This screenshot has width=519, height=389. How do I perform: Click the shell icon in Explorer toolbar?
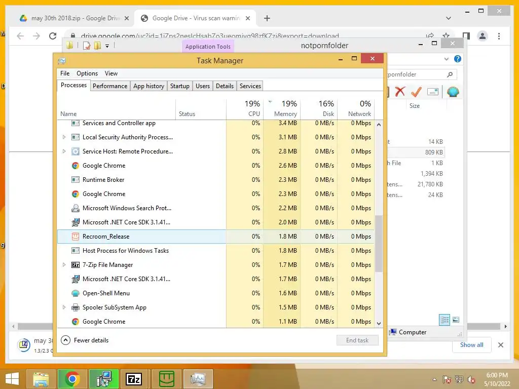coord(453,92)
